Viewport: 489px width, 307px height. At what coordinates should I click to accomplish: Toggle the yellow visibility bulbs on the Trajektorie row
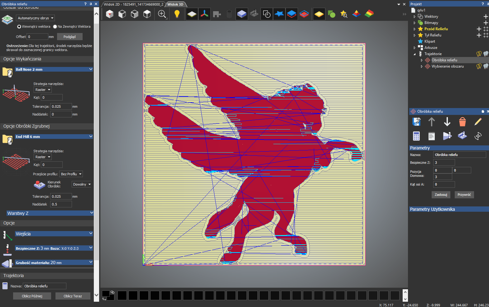(479, 54)
